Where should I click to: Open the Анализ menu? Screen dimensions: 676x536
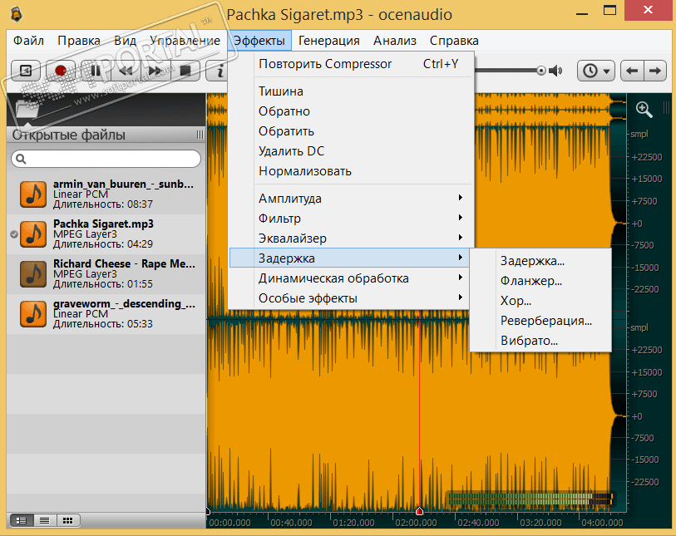tap(395, 41)
